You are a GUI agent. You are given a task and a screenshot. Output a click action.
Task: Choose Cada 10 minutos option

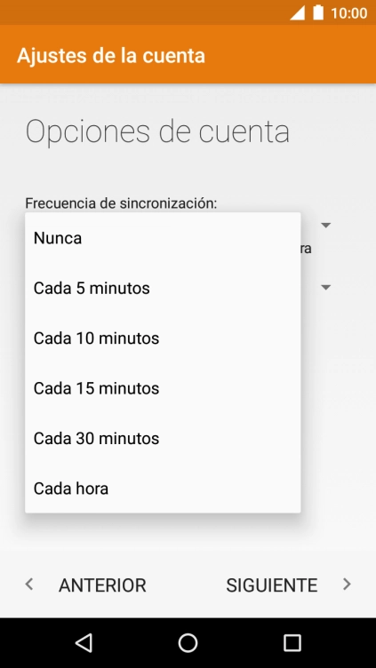163,338
